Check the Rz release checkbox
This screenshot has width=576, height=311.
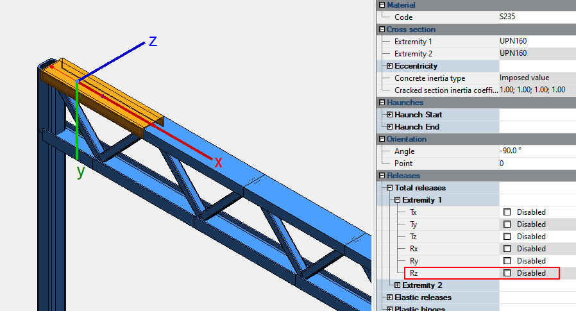pyautogui.click(x=507, y=273)
